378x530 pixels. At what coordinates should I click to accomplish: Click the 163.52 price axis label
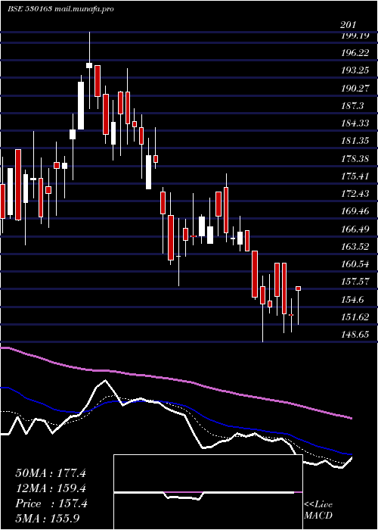(355, 247)
